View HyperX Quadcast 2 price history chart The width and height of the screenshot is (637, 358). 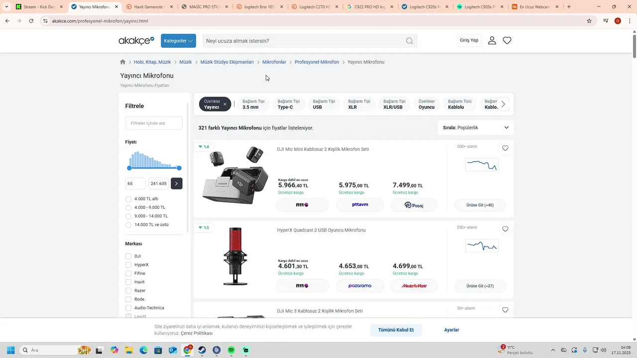(x=482, y=246)
